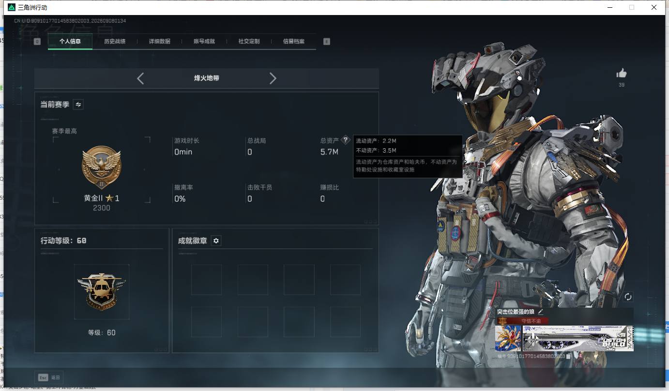Open the 成就徽章 gear settings
This screenshot has height=391, width=669.
pyautogui.click(x=216, y=241)
